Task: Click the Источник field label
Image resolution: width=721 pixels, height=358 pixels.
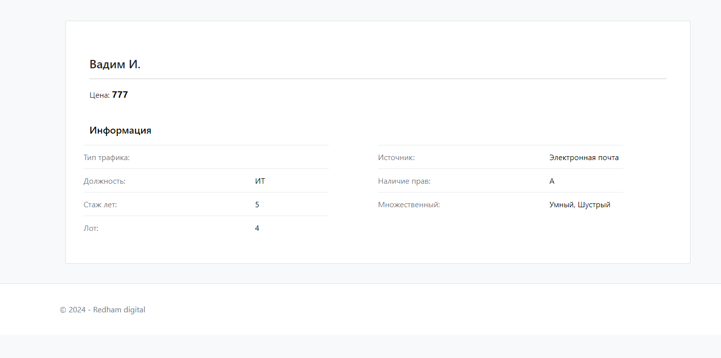Action: (x=397, y=158)
